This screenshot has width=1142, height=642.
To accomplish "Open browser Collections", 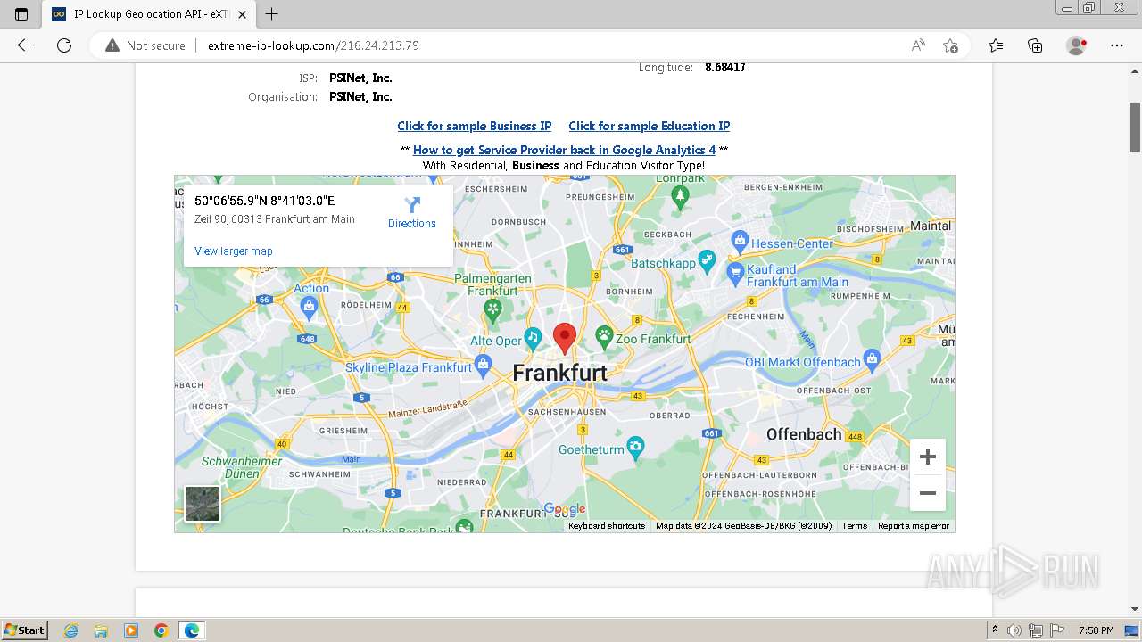I will 1035,45.
